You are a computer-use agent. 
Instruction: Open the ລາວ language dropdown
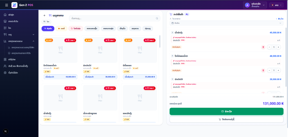276,5
